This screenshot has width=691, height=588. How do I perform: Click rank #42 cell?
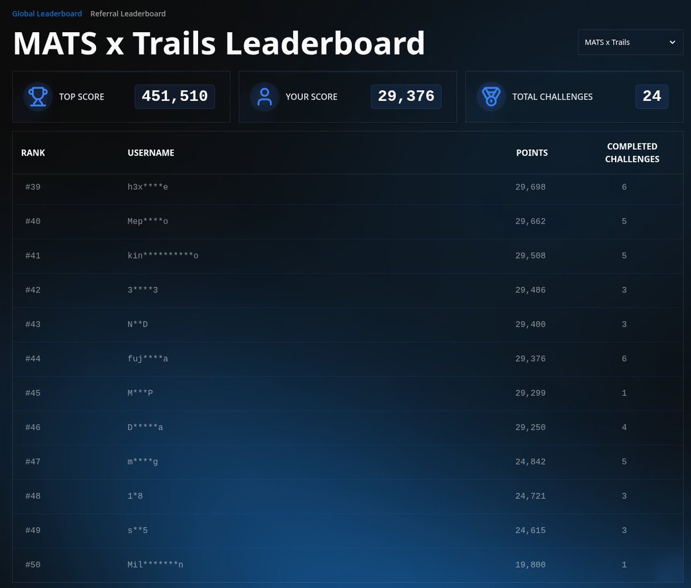33,290
